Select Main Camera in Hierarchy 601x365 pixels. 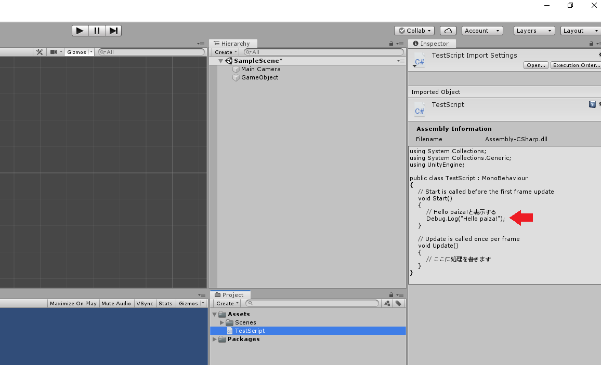[260, 69]
